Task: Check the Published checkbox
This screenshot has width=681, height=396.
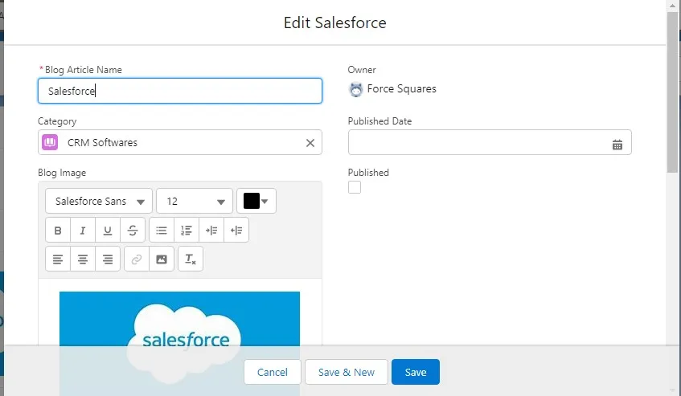Action: point(355,187)
